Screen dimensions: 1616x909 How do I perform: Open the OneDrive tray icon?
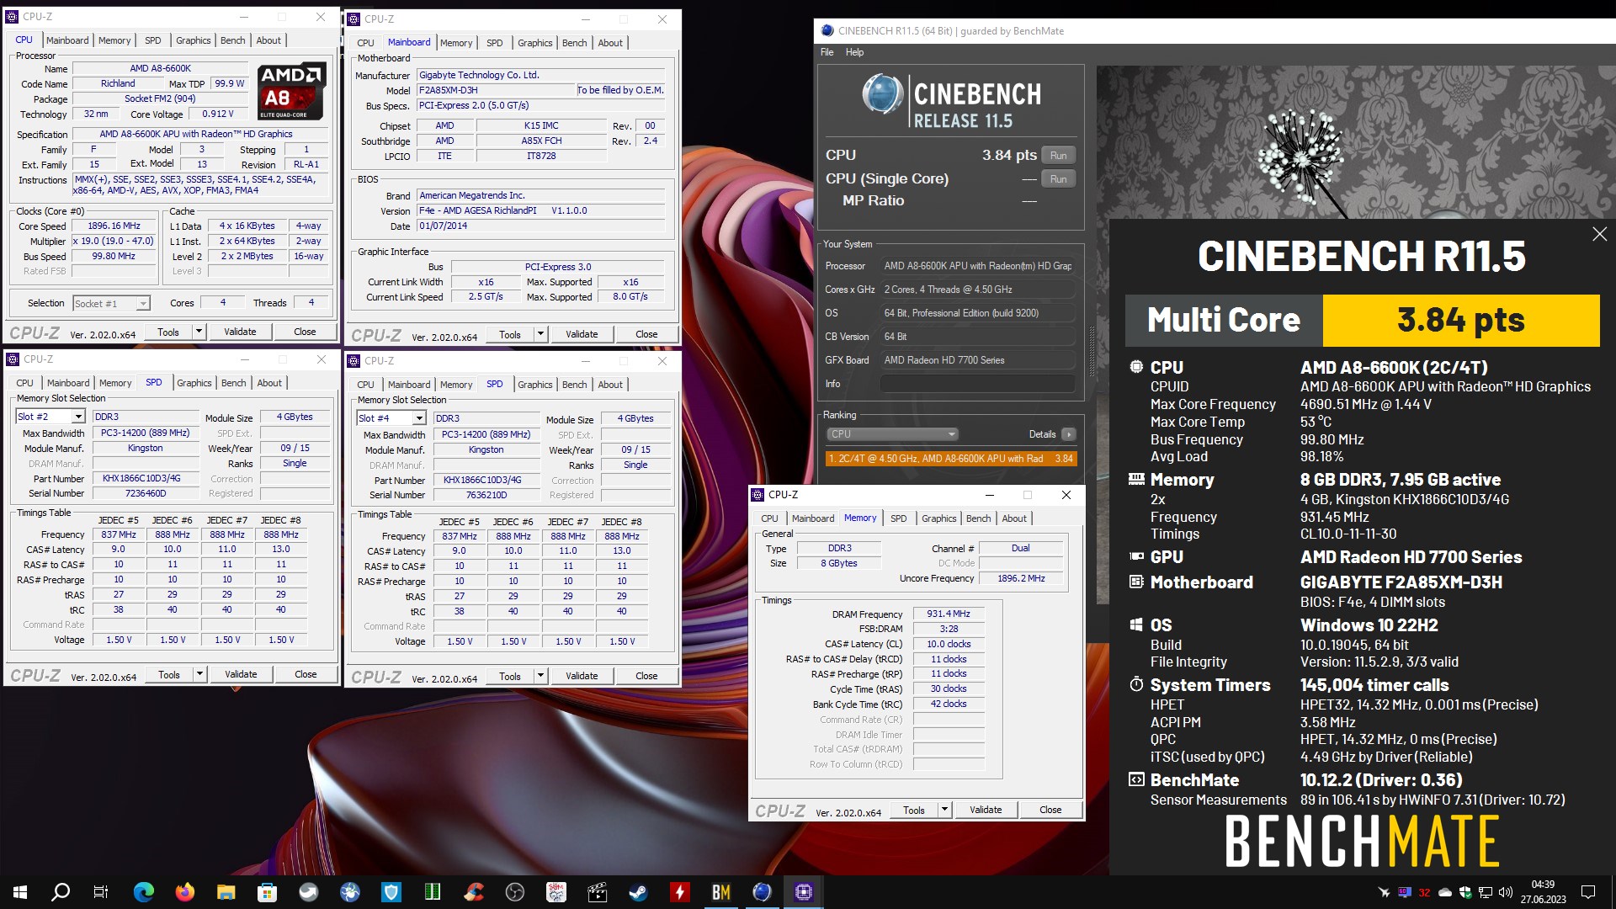click(x=1445, y=892)
